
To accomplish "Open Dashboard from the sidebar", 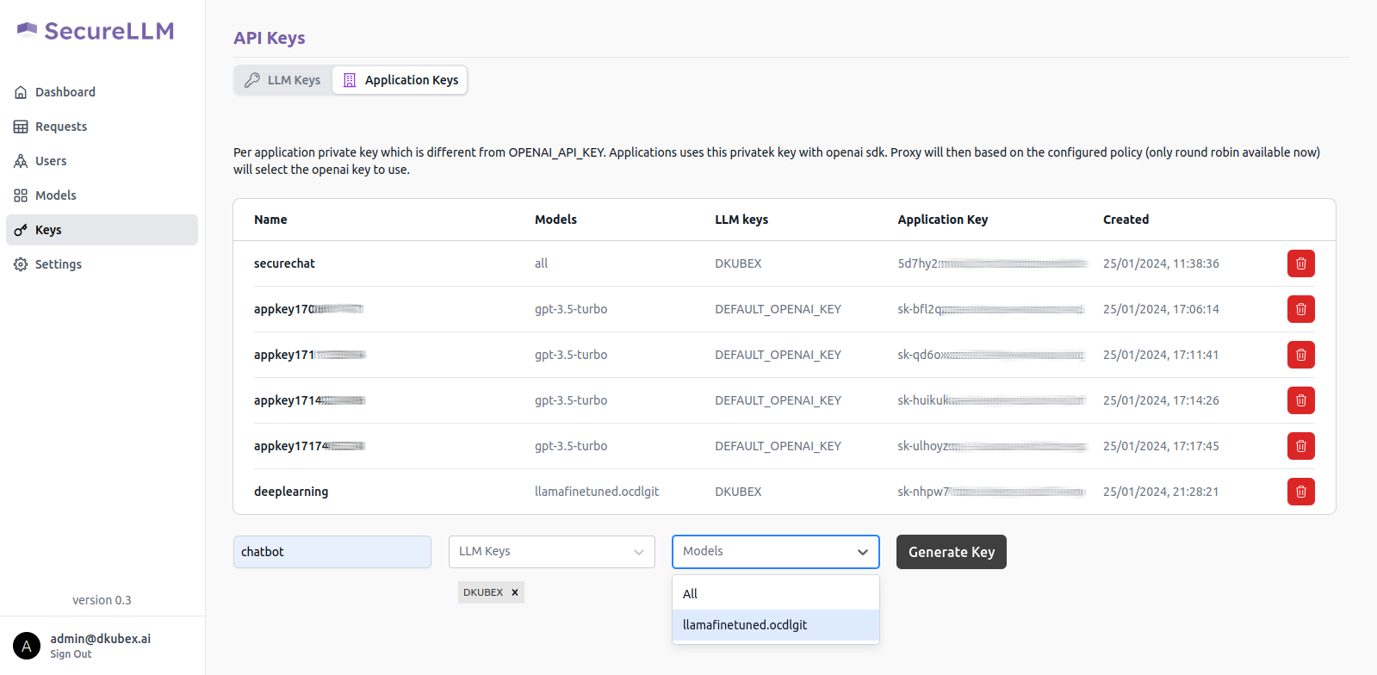I will 65,92.
